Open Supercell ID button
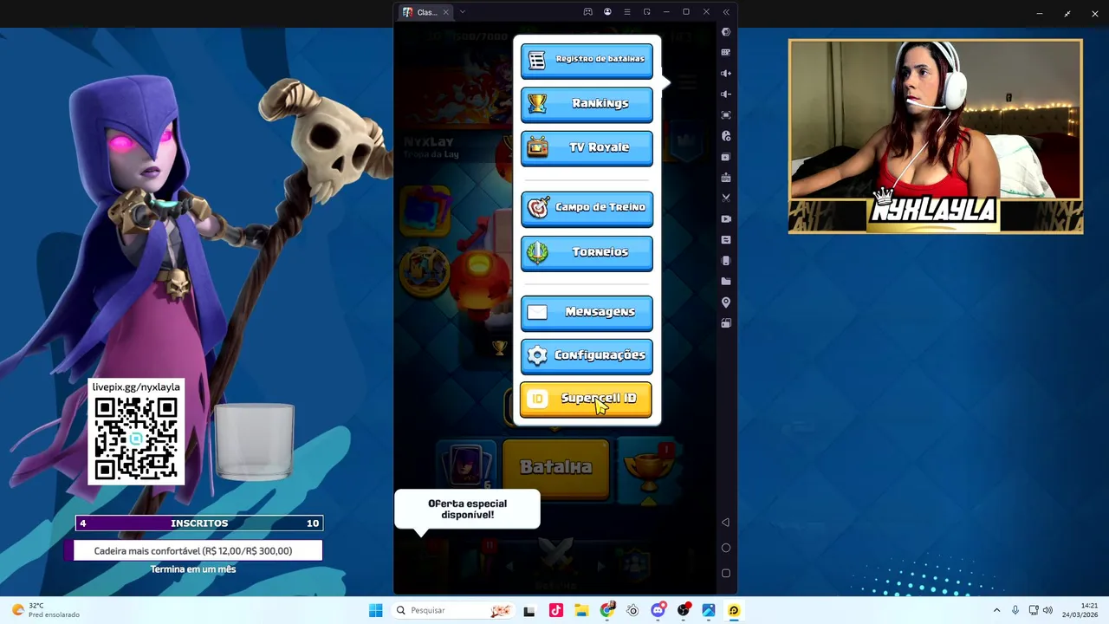Screen dimensions: 1109x624 (x=586, y=400)
